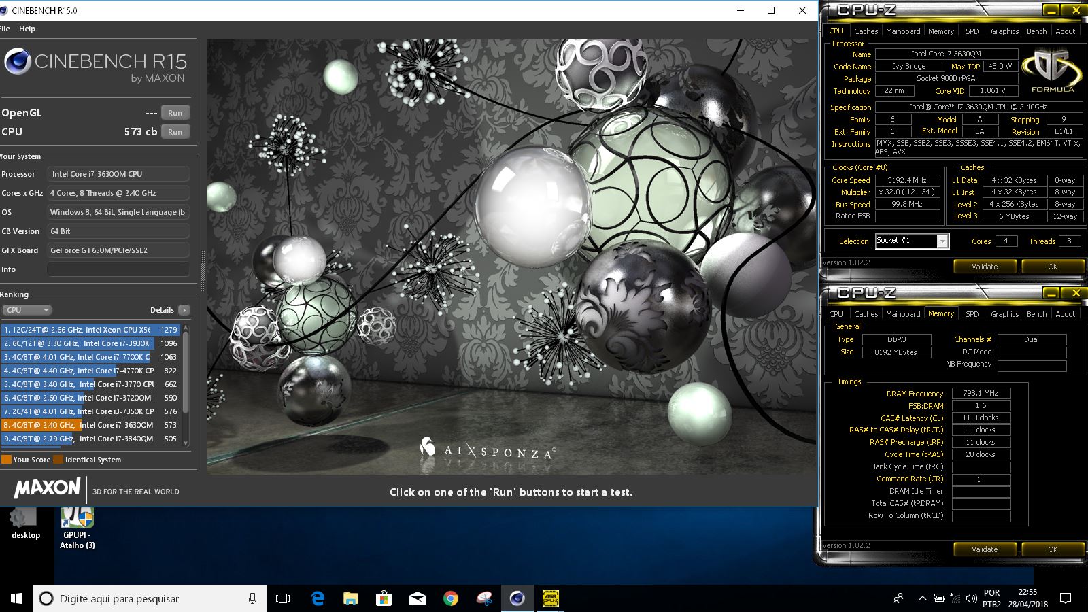This screenshot has height=612, width=1088.
Task: Click Validate in bottom CPU-Z window
Action: (x=985, y=549)
